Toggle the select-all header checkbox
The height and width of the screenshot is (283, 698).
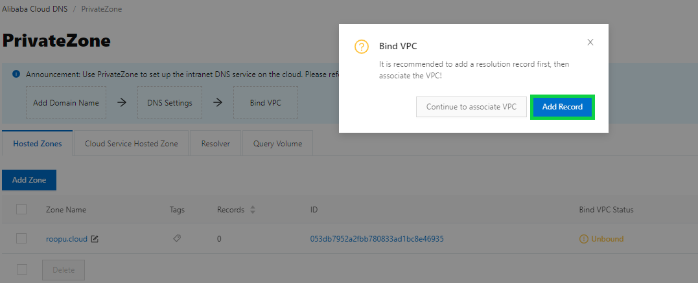[x=21, y=209]
